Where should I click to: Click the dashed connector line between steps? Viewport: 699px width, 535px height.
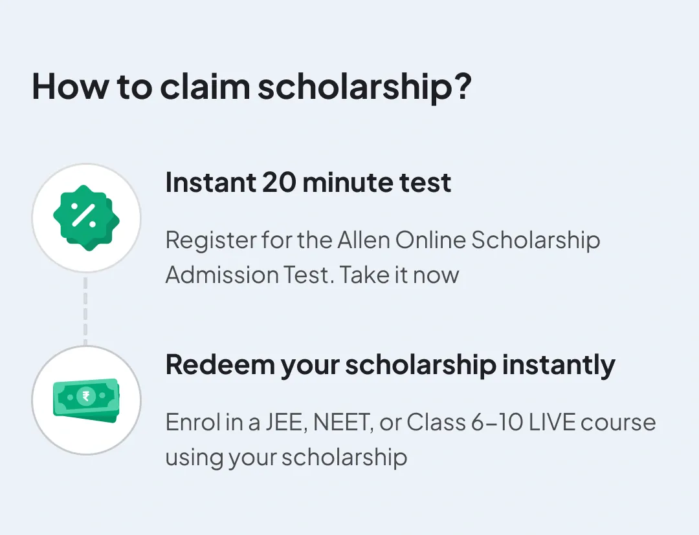pos(85,309)
